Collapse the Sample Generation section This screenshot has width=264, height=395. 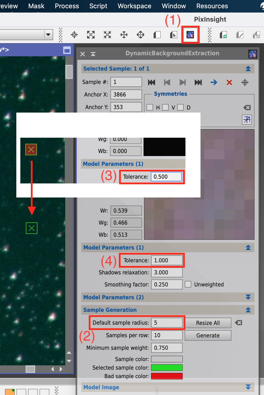click(248, 310)
